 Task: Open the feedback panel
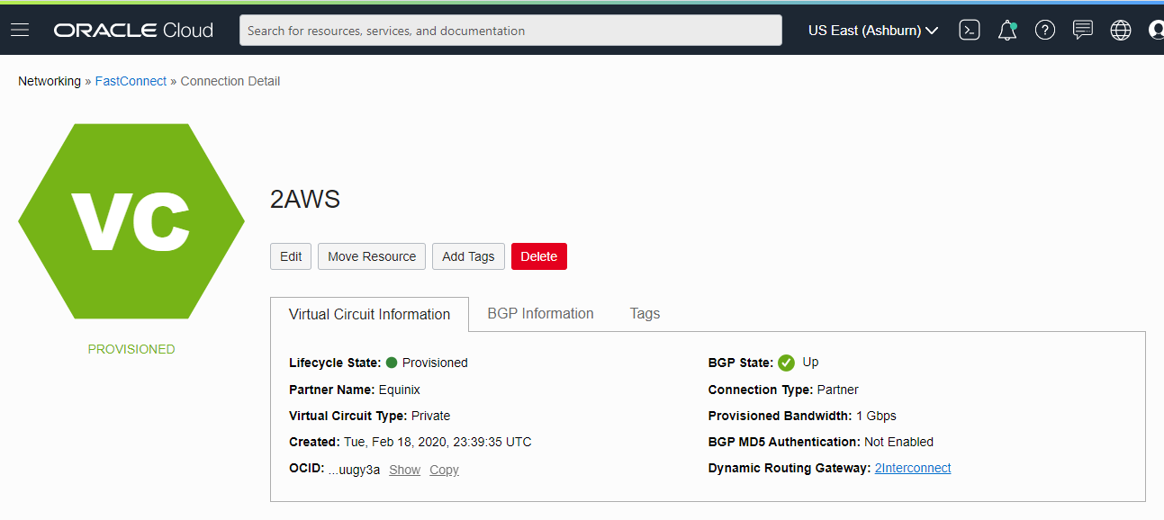(x=1083, y=30)
